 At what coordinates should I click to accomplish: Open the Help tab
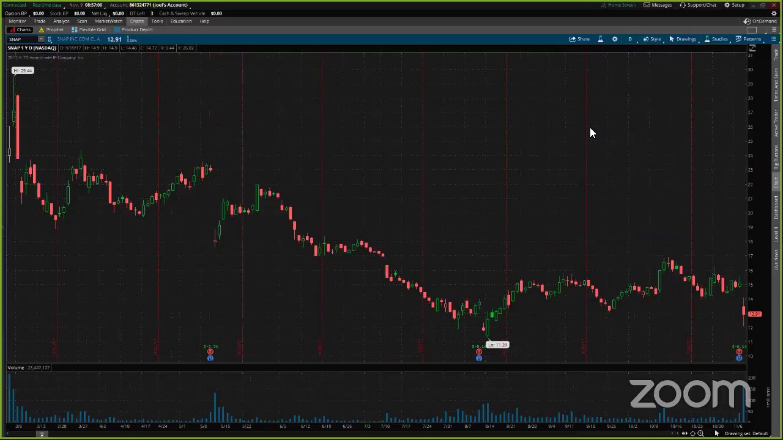tap(204, 21)
